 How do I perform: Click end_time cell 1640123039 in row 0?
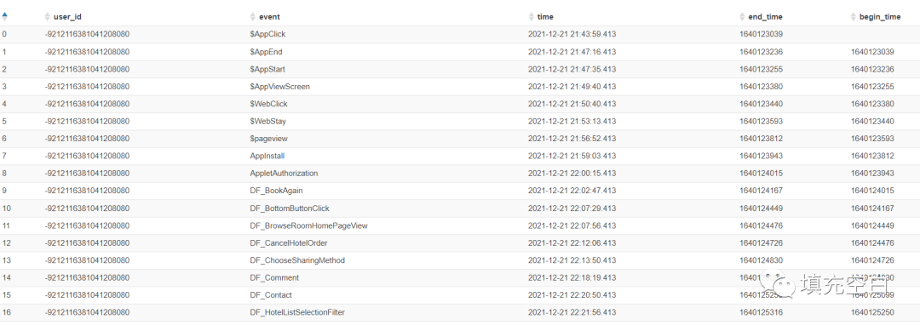761,35
